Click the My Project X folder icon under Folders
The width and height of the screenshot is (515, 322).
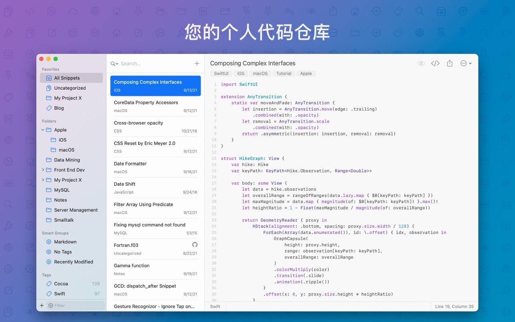(48, 180)
